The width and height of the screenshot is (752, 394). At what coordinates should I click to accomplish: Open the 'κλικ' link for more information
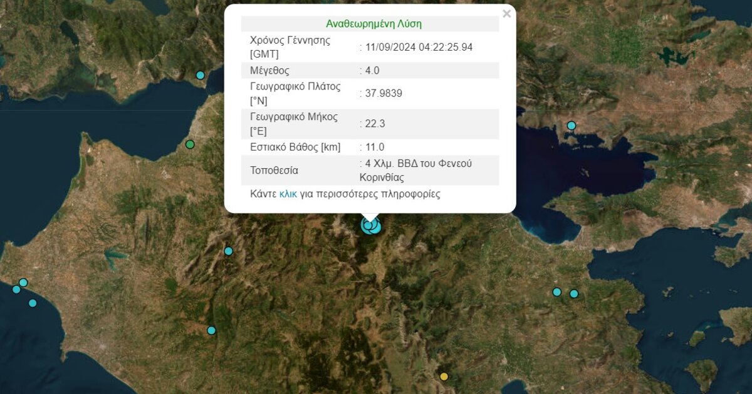pyautogui.click(x=288, y=194)
